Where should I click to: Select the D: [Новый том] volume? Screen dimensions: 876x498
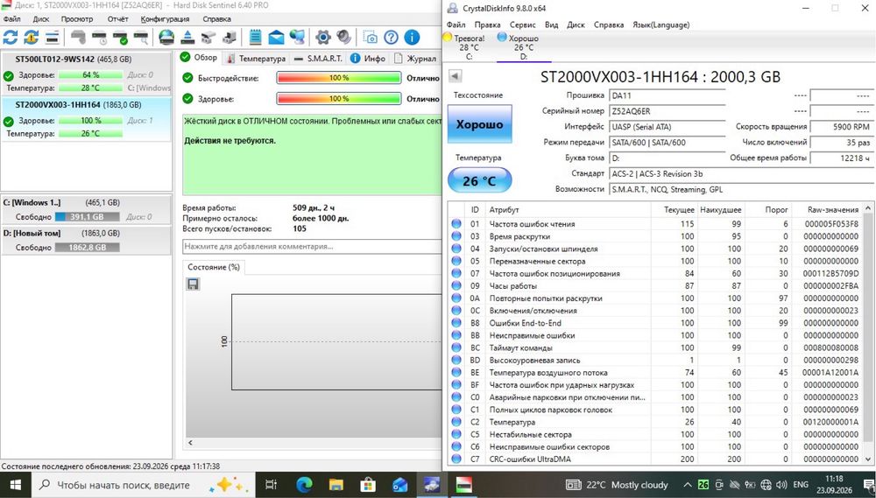click(86, 240)
